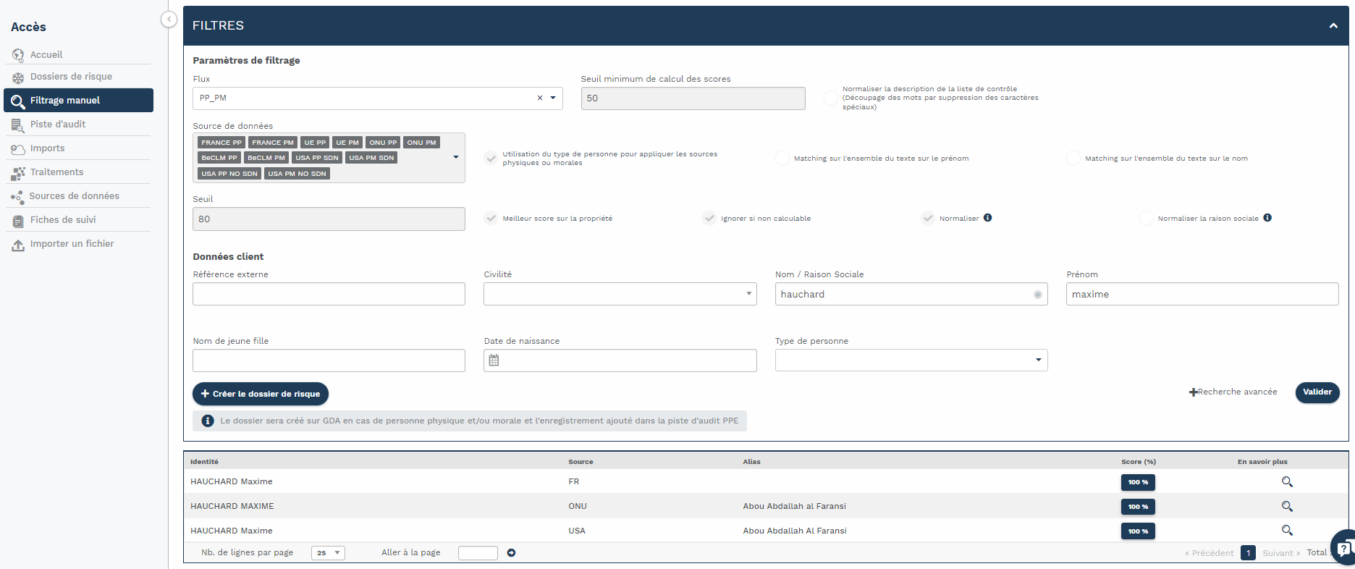1355x569 pixels.
Task: Toggle Ignorer si non calculable checkbox
Action: pyautogui.click(x=709, y=219)
